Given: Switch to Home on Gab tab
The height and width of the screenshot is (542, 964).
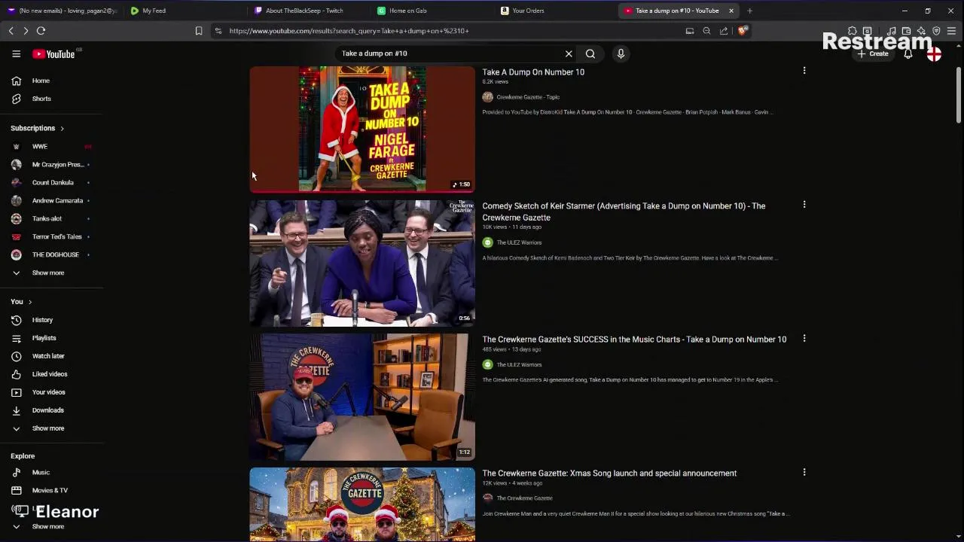Looking at the screenshot, I should pos(407,11).
